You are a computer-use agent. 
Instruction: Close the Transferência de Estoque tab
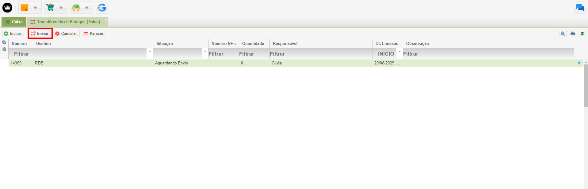106,20
